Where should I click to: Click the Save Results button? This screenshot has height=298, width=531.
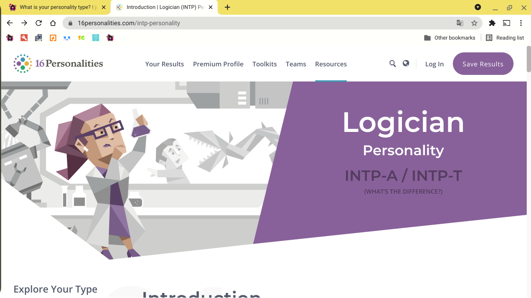click(483, 64)
